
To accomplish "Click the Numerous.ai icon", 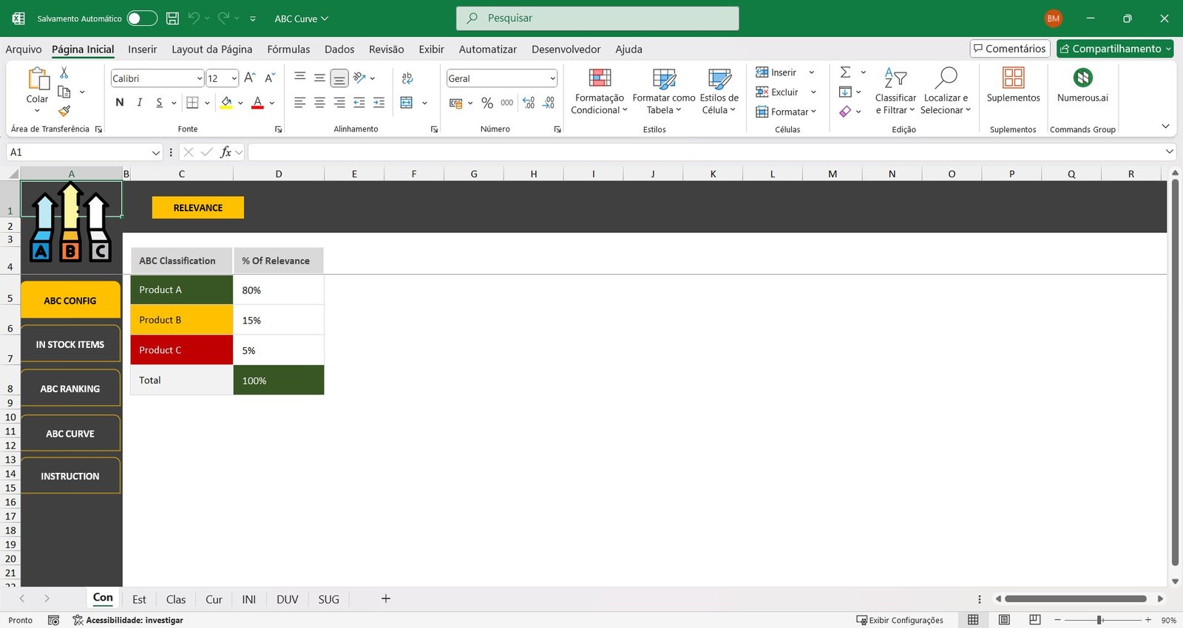I will [x=1083, y=78].
